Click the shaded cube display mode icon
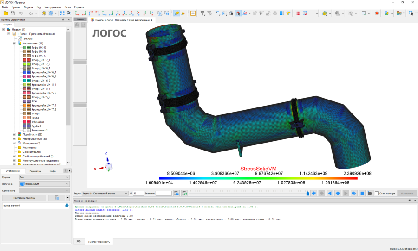Viewport: 418px width, 251px height. (44, 13)
